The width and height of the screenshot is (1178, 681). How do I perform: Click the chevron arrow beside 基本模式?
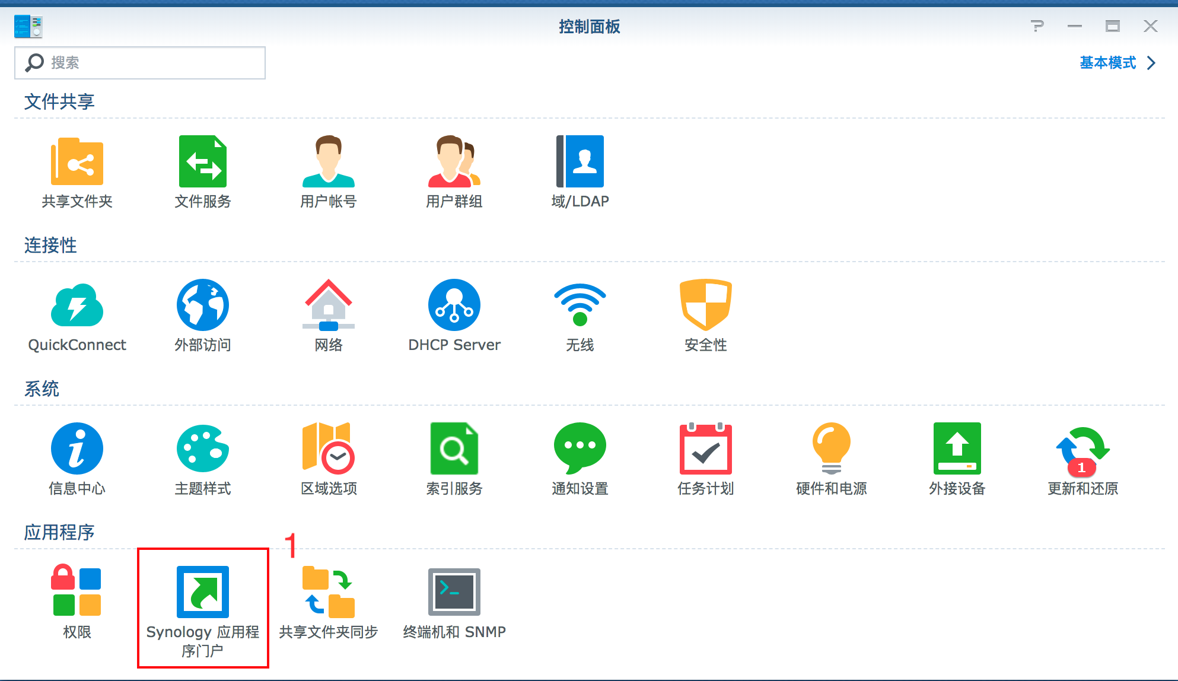coord(1151,63)
